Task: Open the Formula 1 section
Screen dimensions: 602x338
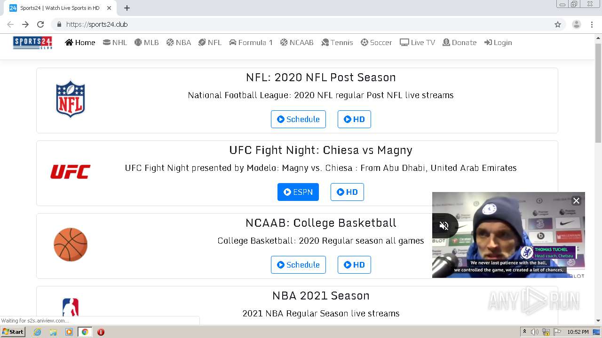Action: (251, 42)
